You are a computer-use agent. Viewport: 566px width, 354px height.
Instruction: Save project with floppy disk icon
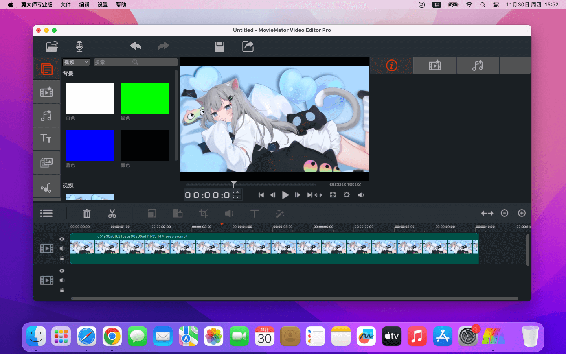220,46
